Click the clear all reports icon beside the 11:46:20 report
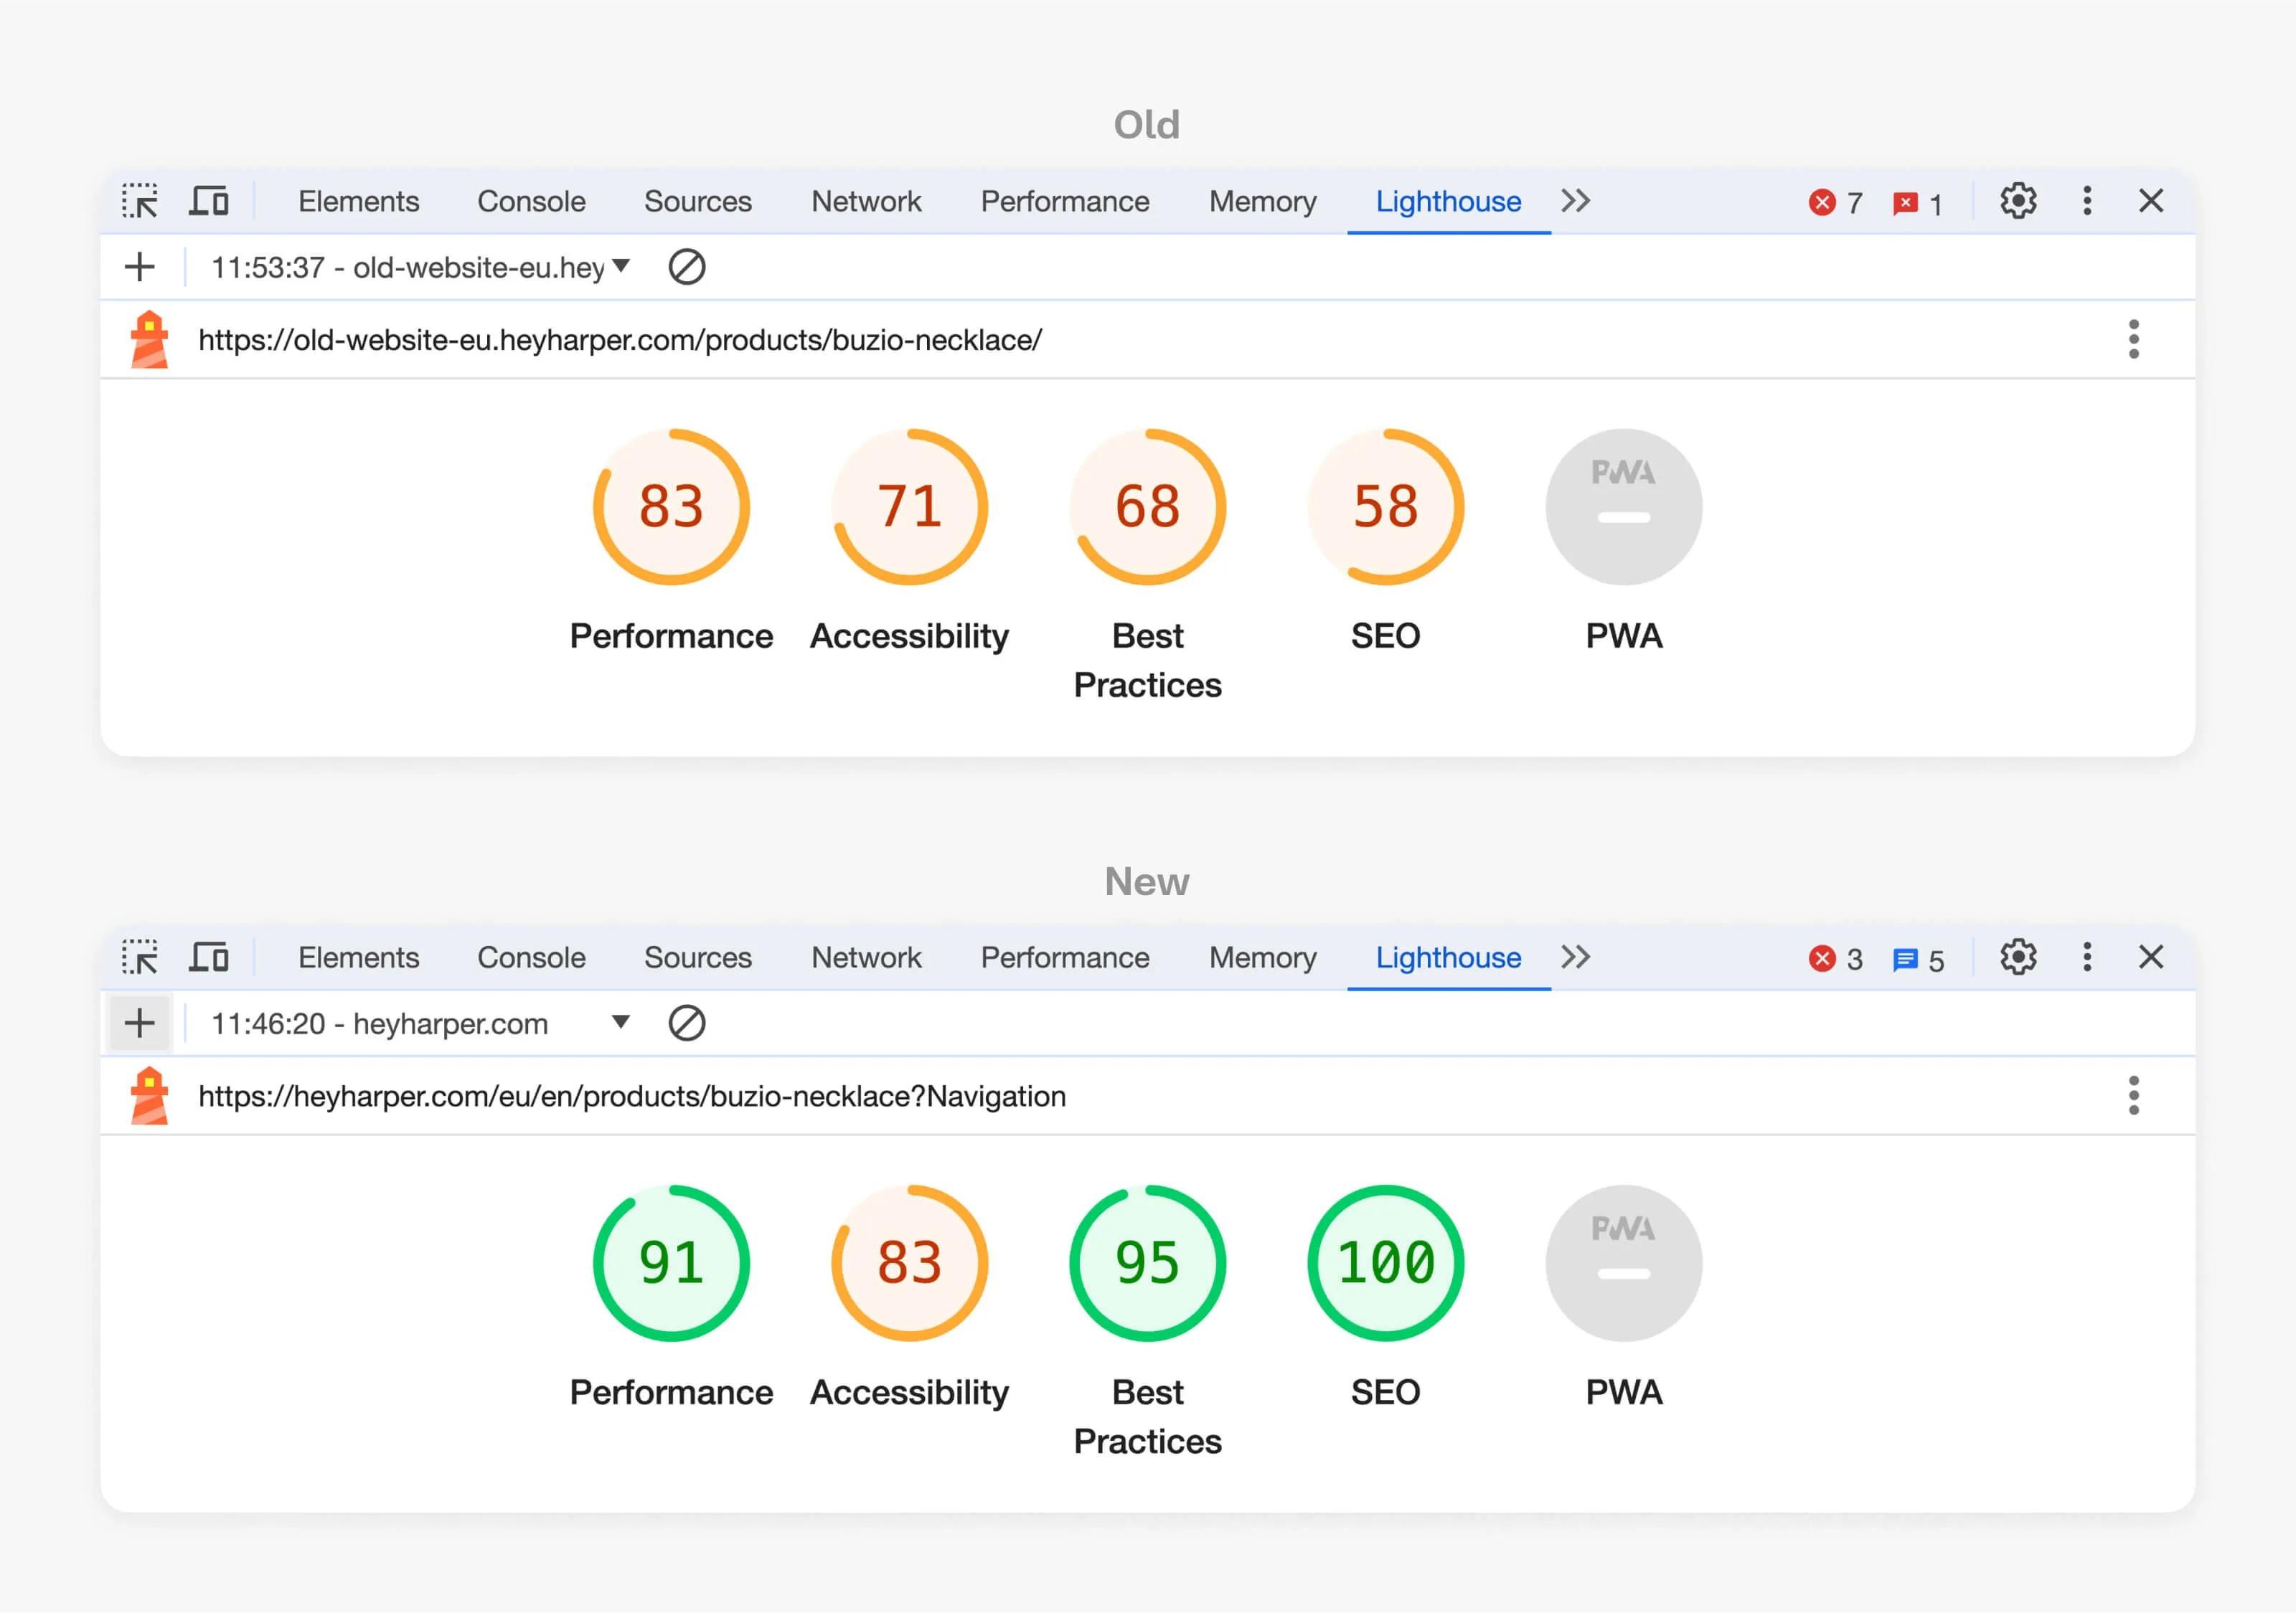 tap(686, 1023)
